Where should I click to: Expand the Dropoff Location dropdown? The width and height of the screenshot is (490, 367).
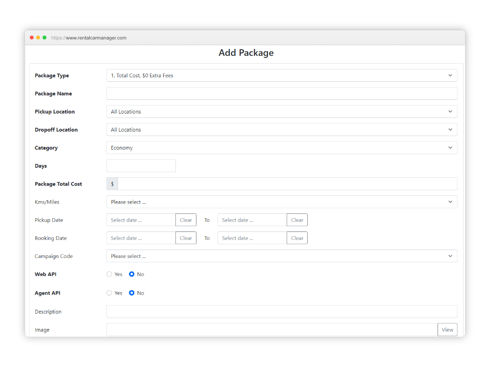282,129
